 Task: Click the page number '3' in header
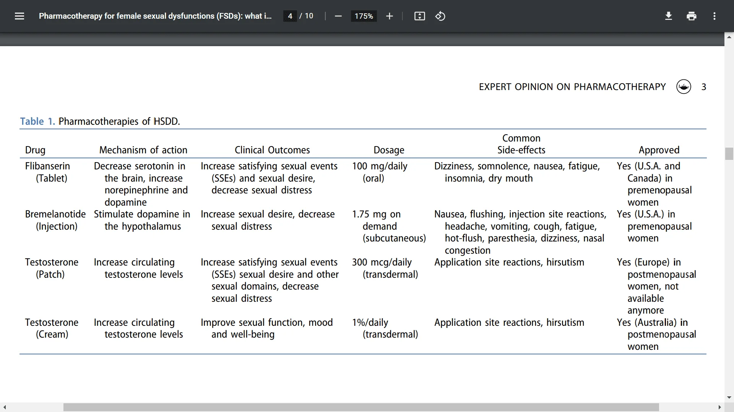click(x=704, y=87)
